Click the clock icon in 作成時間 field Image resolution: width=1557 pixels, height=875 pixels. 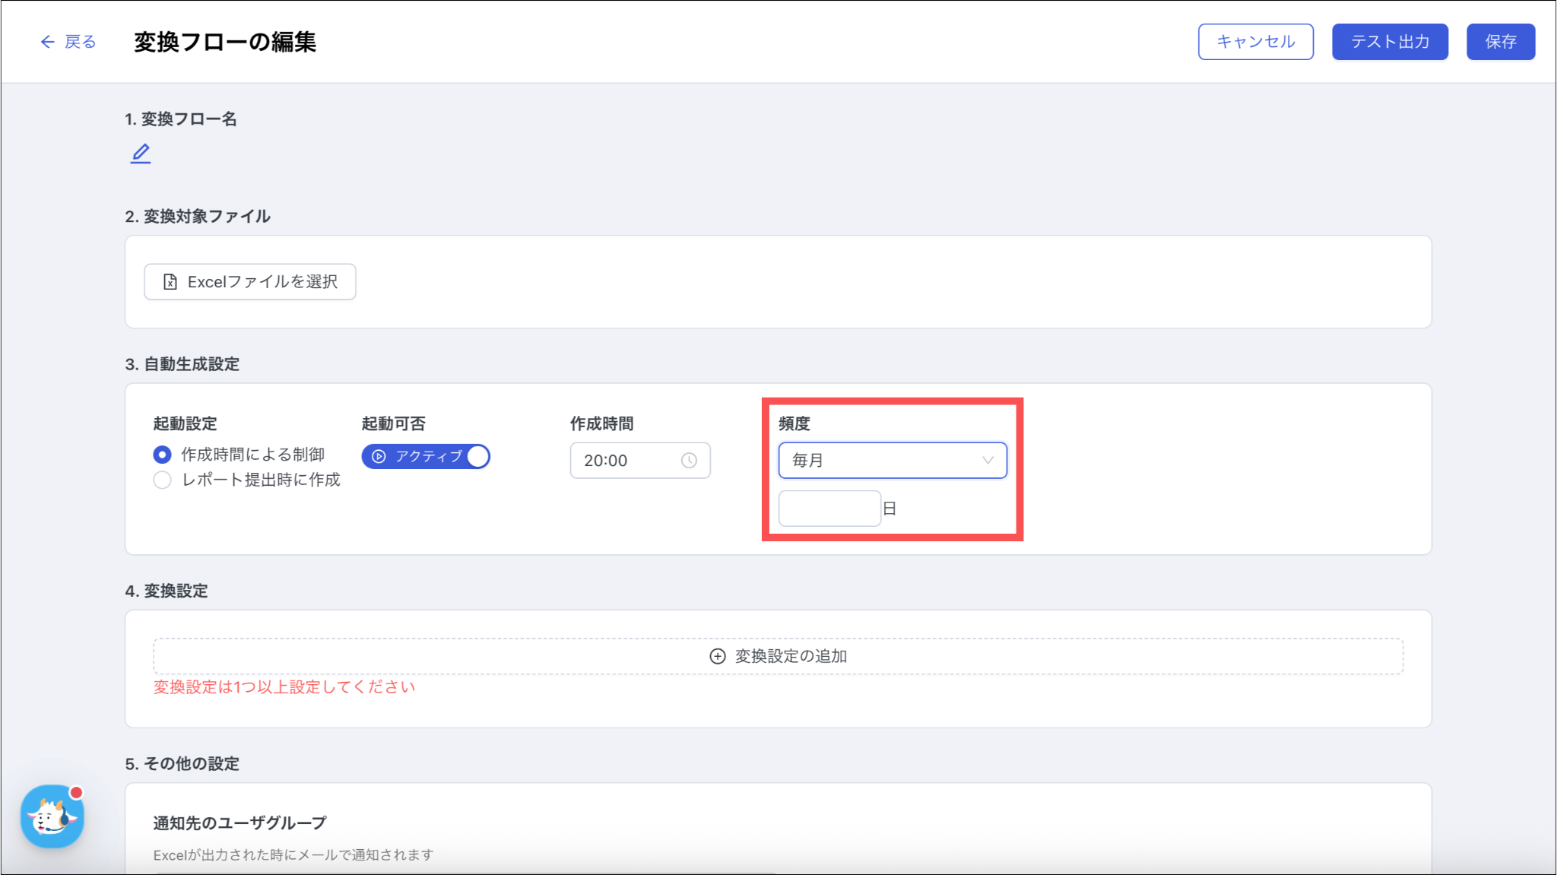click(689, 461)
